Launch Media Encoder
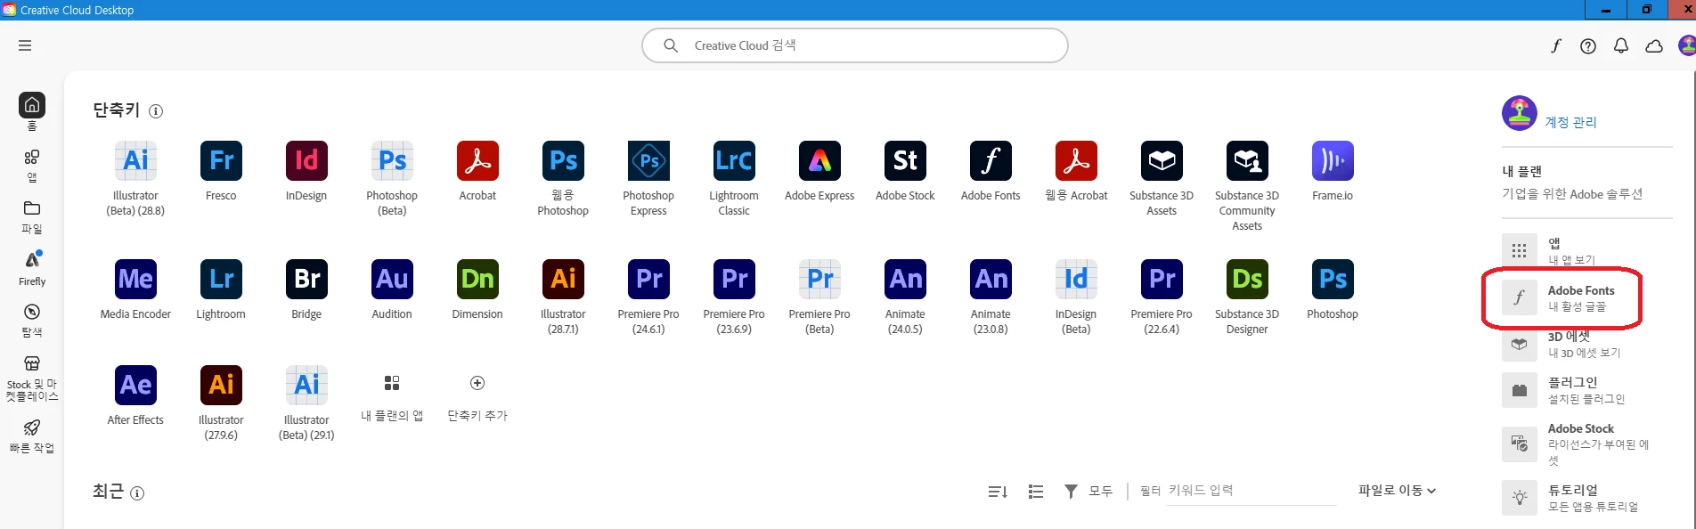This screenshot has height=529, width=1696. coord(135,279)
